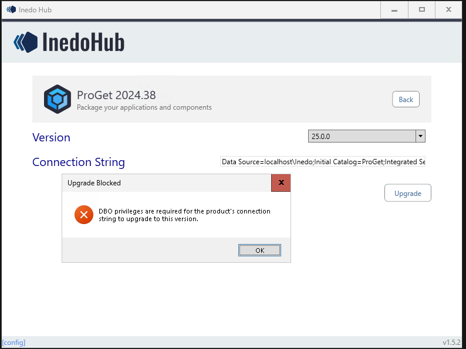
Task: Click the ProGet cube icon
Action: (x=58, y=99)
